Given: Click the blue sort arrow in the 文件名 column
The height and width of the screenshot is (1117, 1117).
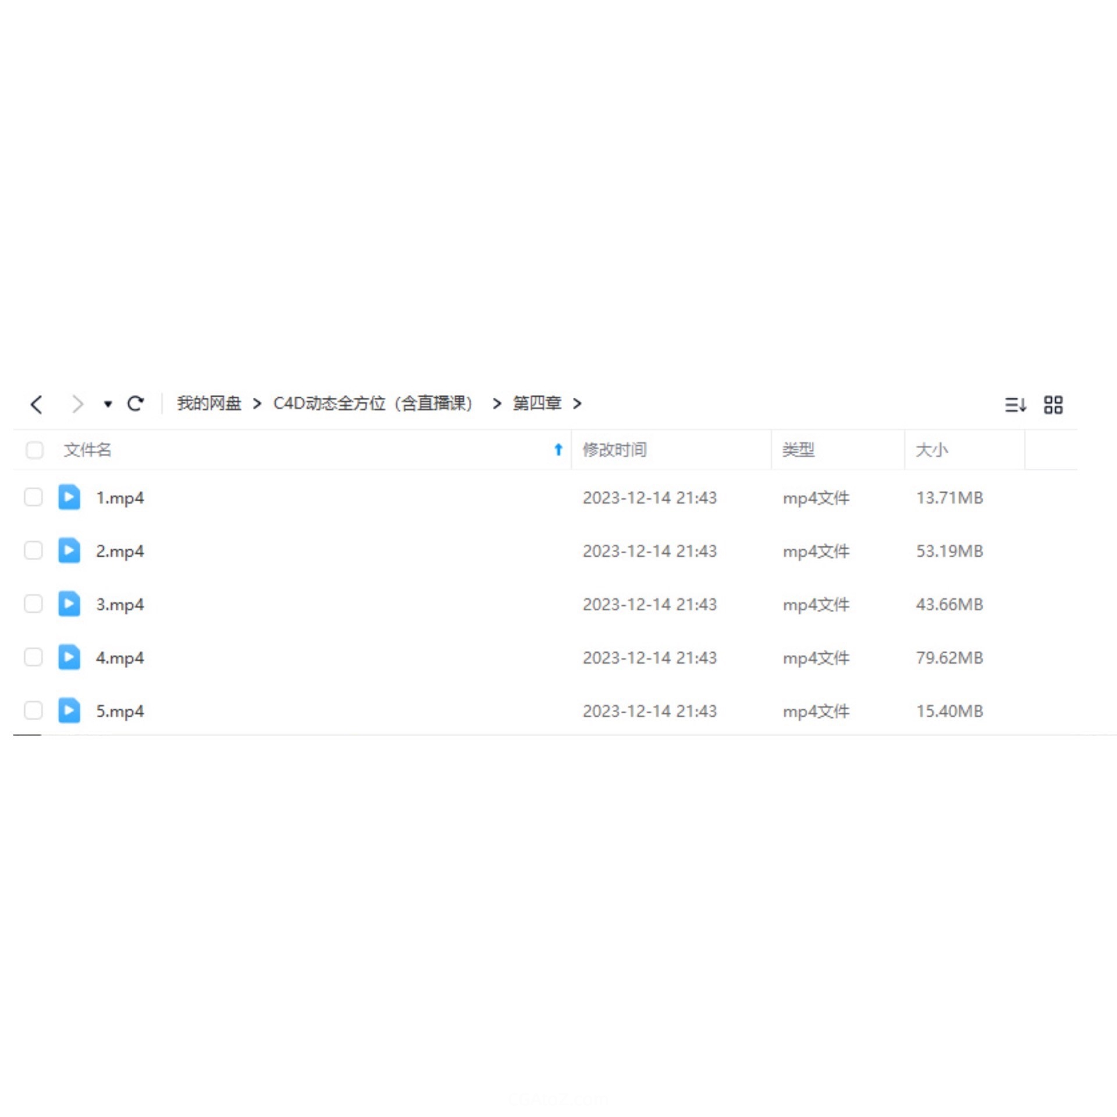Looking at the screenshot, I should (558, 449).
